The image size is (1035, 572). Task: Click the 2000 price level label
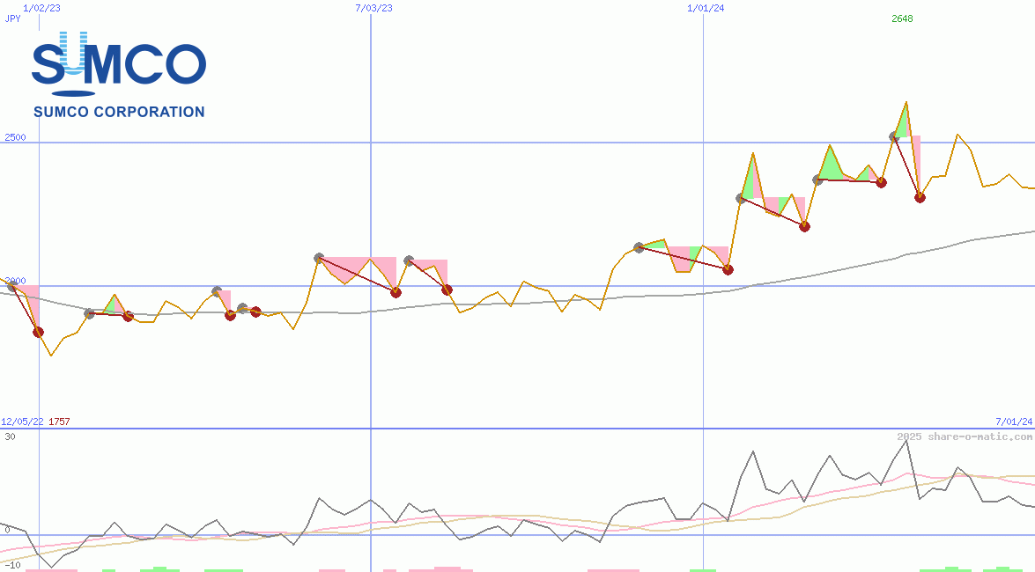tap(15, 281)
